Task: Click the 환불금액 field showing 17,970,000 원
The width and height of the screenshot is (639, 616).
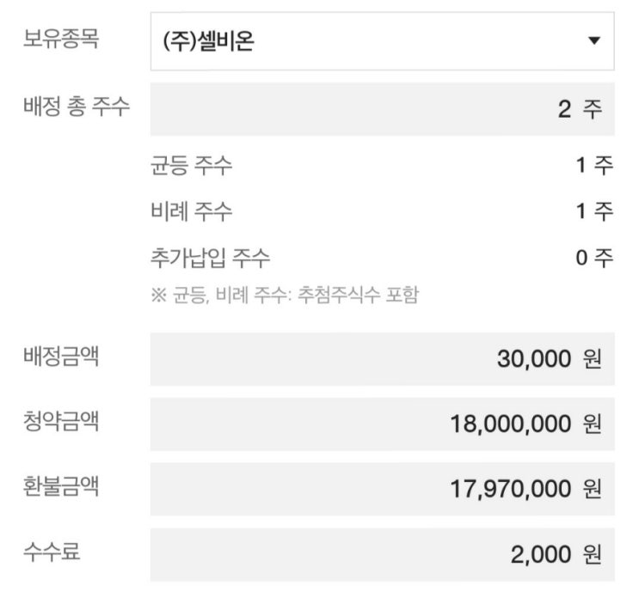Action: point(382,489)
